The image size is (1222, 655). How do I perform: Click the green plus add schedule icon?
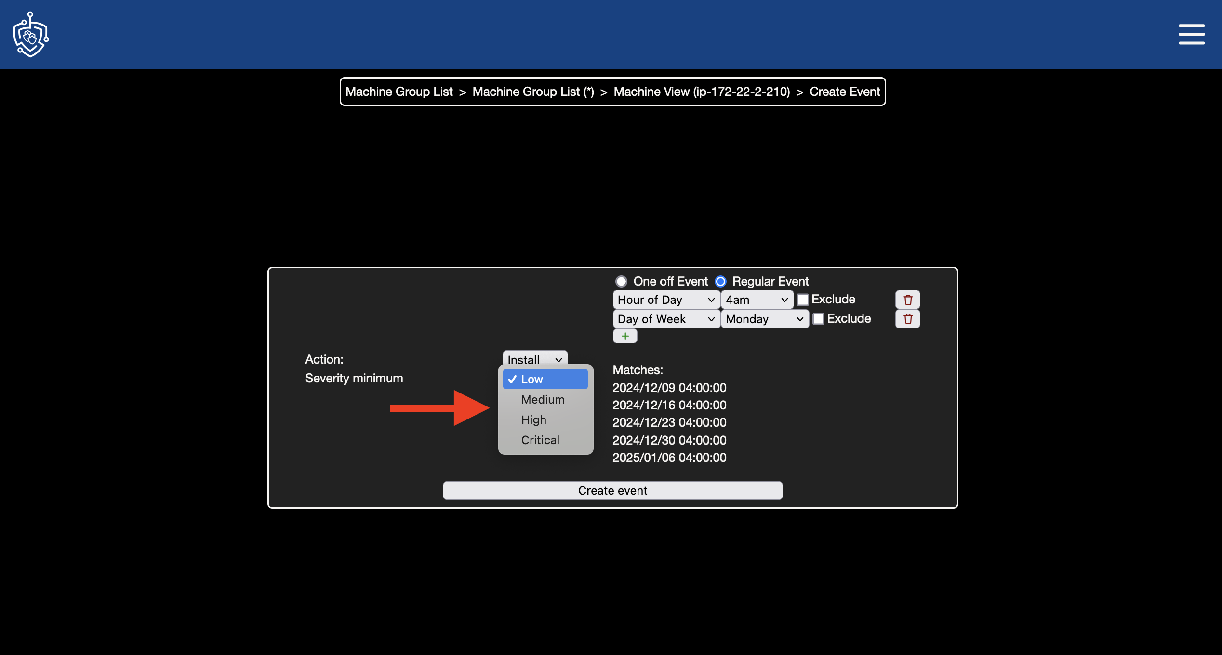tap(625, 336)
